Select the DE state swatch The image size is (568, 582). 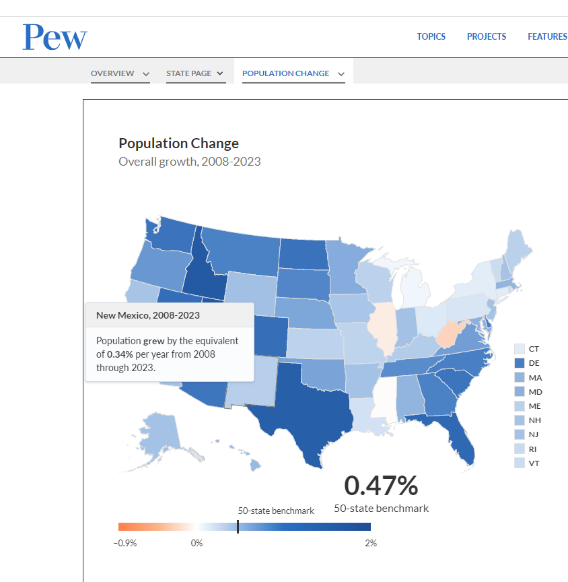point(520,363)
